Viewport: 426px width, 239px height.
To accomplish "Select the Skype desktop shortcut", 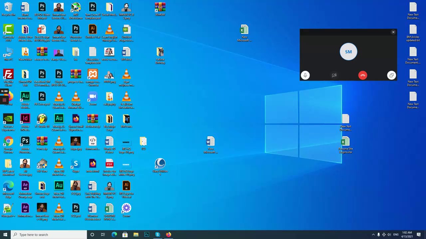I will [76, 166].
